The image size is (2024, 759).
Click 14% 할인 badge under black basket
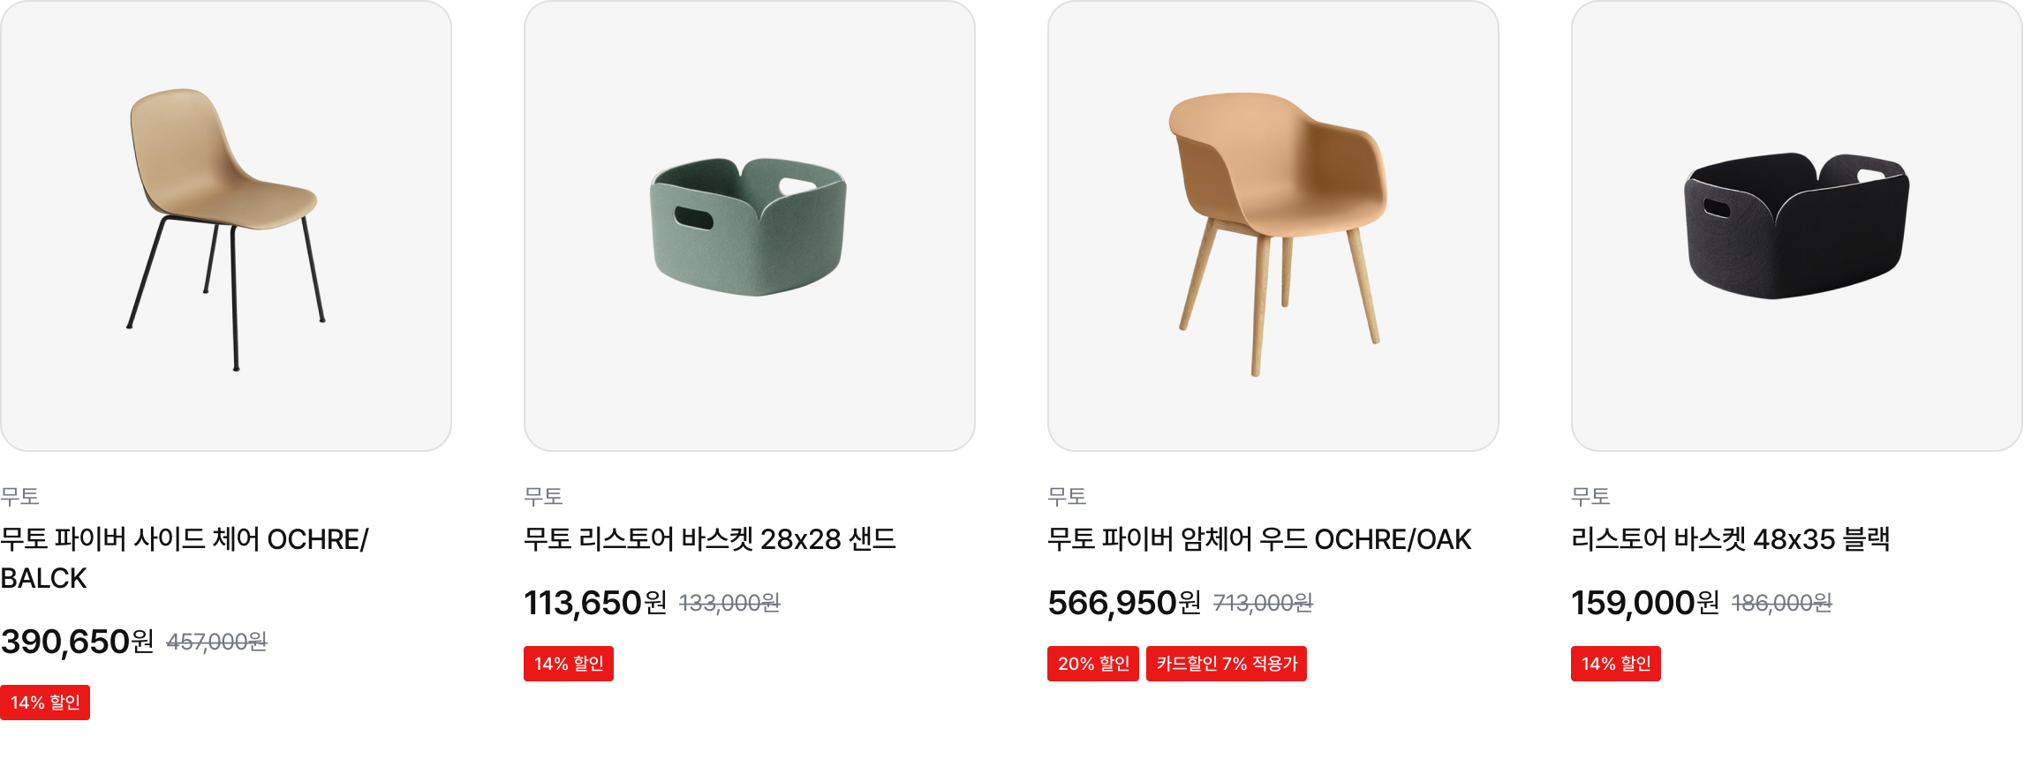pos(1616,664)
